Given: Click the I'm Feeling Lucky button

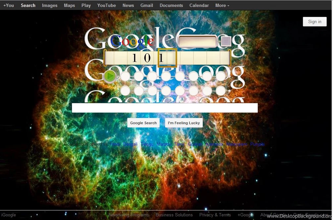Looking at the screenshot, I should click(184, 123).
